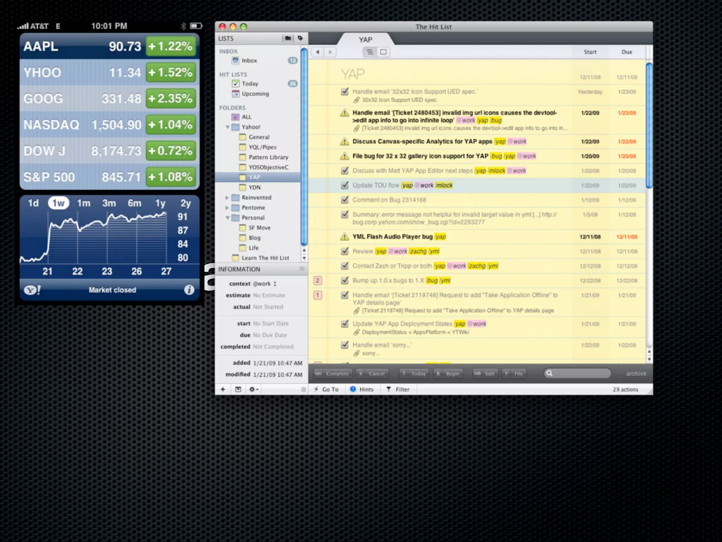Screen dimensions: 722x542
Task: Collapse the Yahoo! folder
Action: 227,127
